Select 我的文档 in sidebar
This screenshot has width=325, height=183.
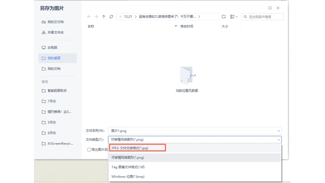(58, 69)
